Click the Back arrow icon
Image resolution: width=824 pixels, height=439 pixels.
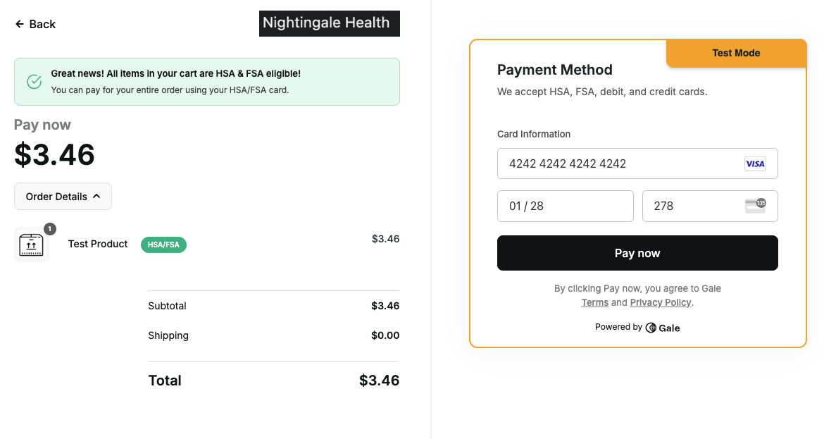point(19,24)
